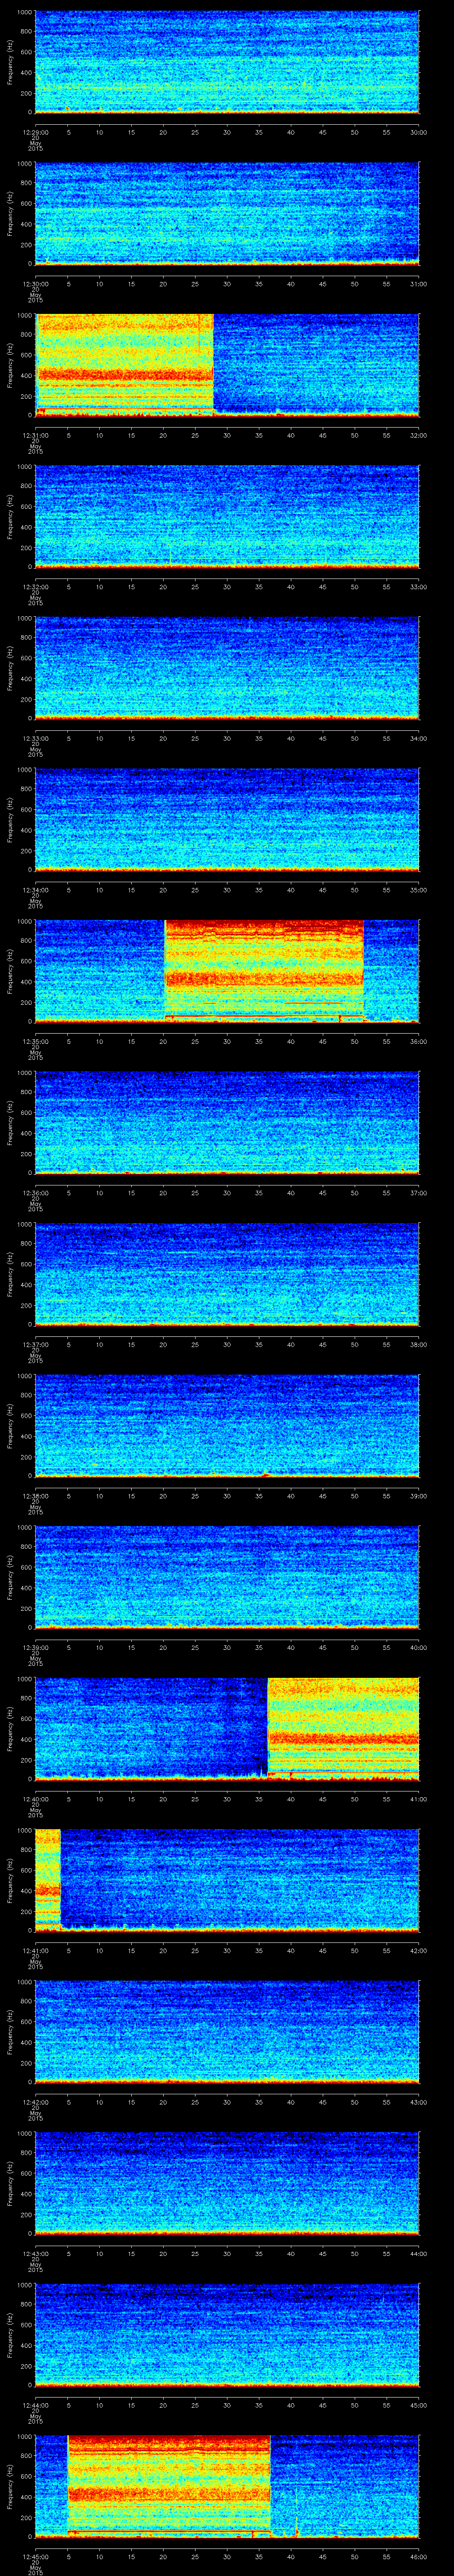Open the spectrogram panel starting at 12:32:00

tap(227, 517)
